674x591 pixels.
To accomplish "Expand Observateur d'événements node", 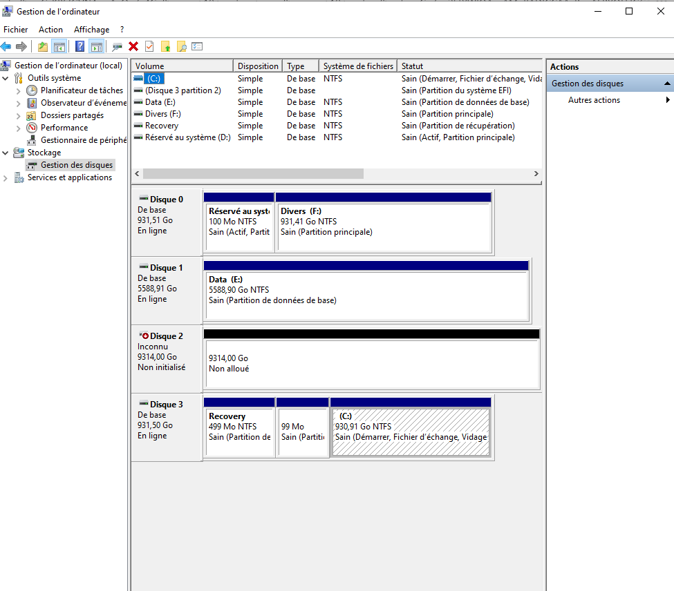I will tap(18, 104).
